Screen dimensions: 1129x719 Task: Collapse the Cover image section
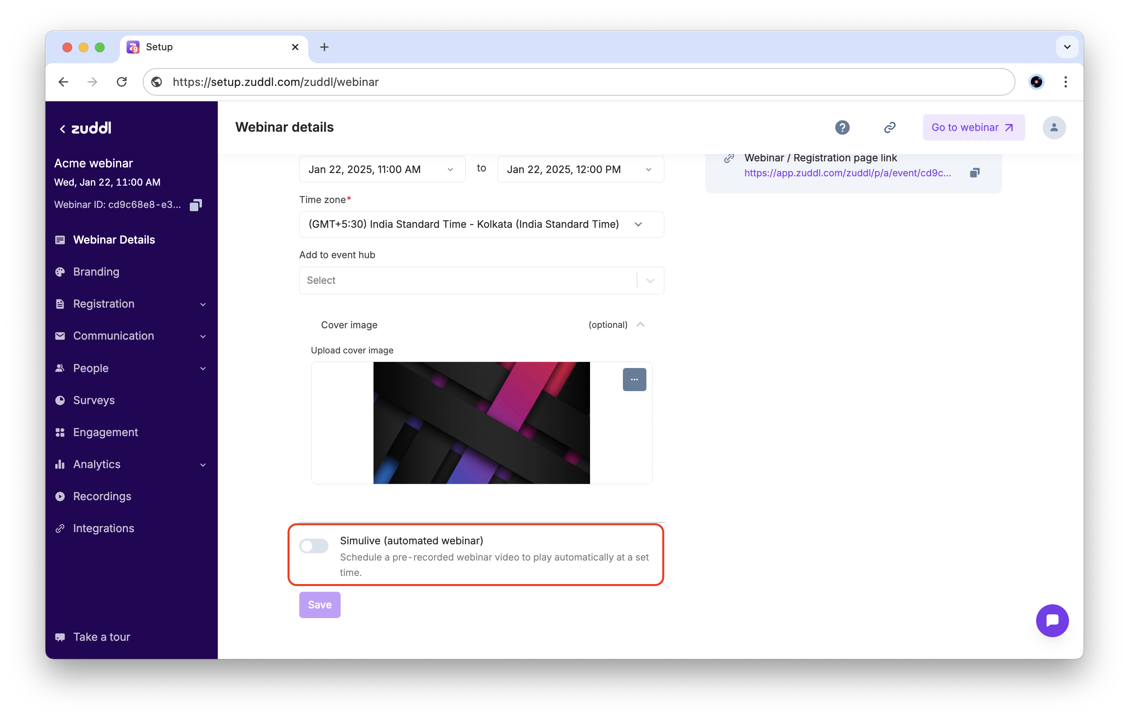coord(640,325)
